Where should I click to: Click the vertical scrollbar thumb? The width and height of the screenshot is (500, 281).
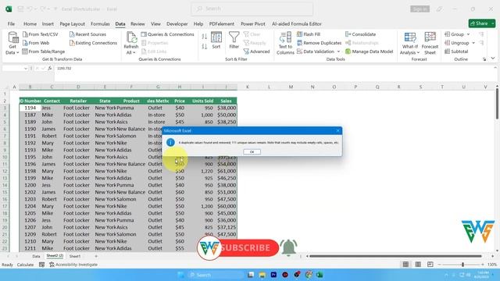click(x=497, y=104)
